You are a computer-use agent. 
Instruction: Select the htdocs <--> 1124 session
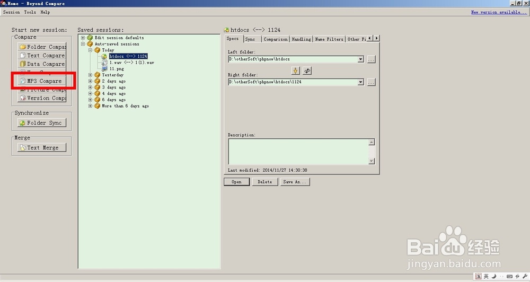[x=128, y=56]
